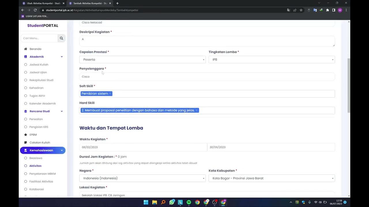The image size is (369, 207).
Task: Collapse the Kemahasiswaan menu chevron
Action: point(62,150)
